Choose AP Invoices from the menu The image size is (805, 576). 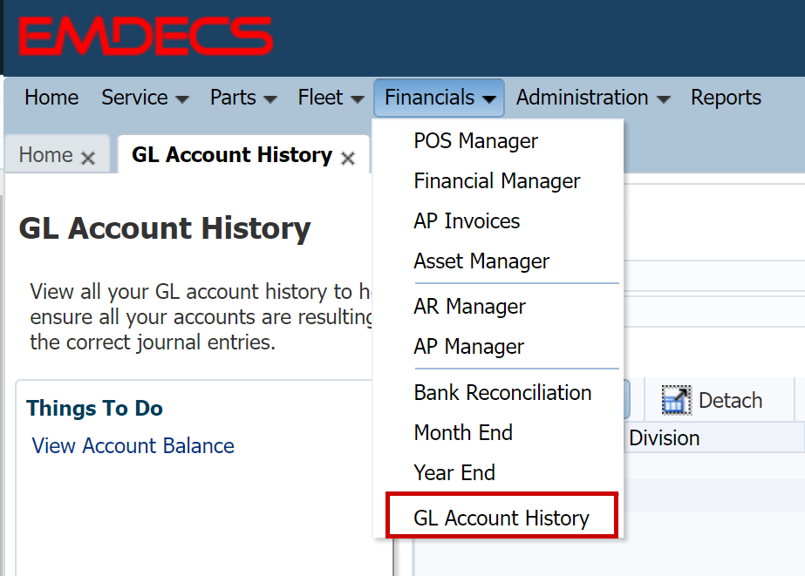(467, 221)
